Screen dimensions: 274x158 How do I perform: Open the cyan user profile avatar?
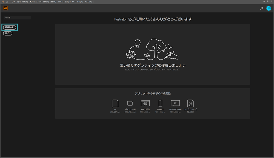click(269, 8)
